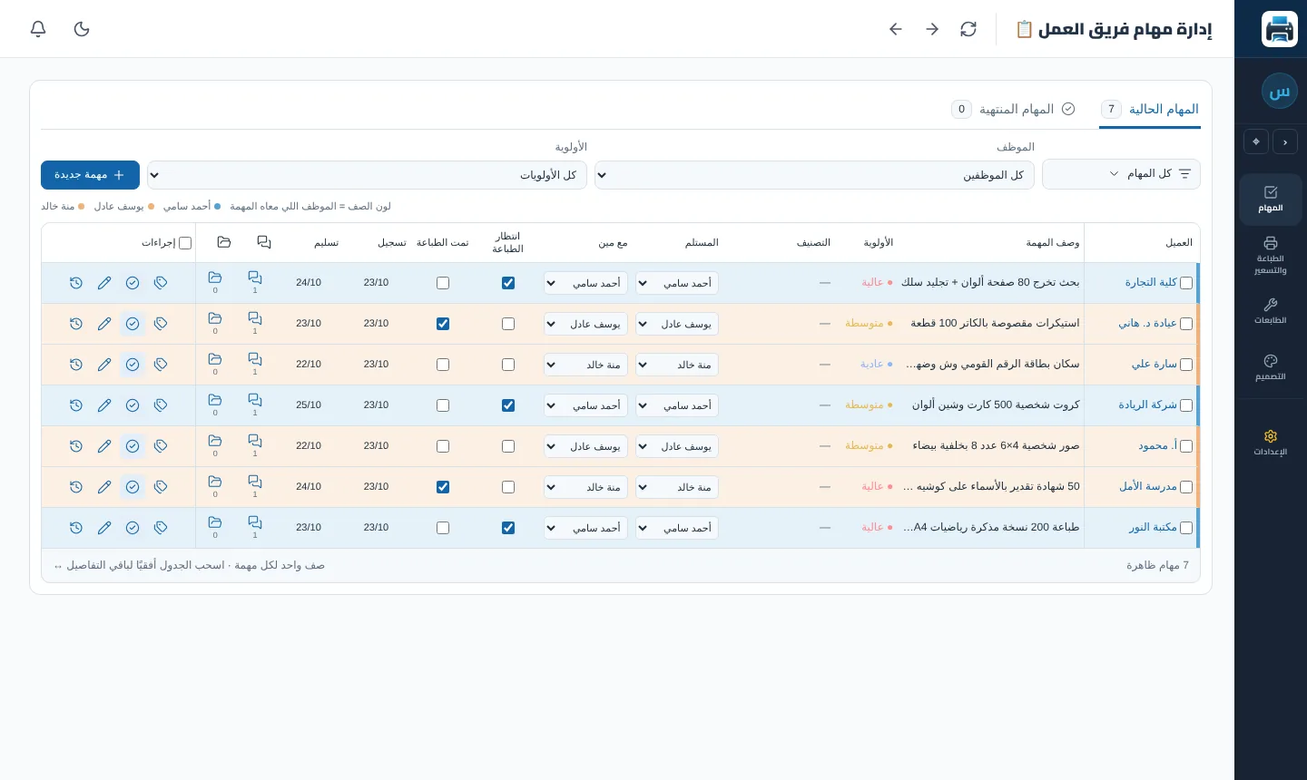
Task: Open الطباعة والتسعير in sidebar
Action: point(1271,255)
